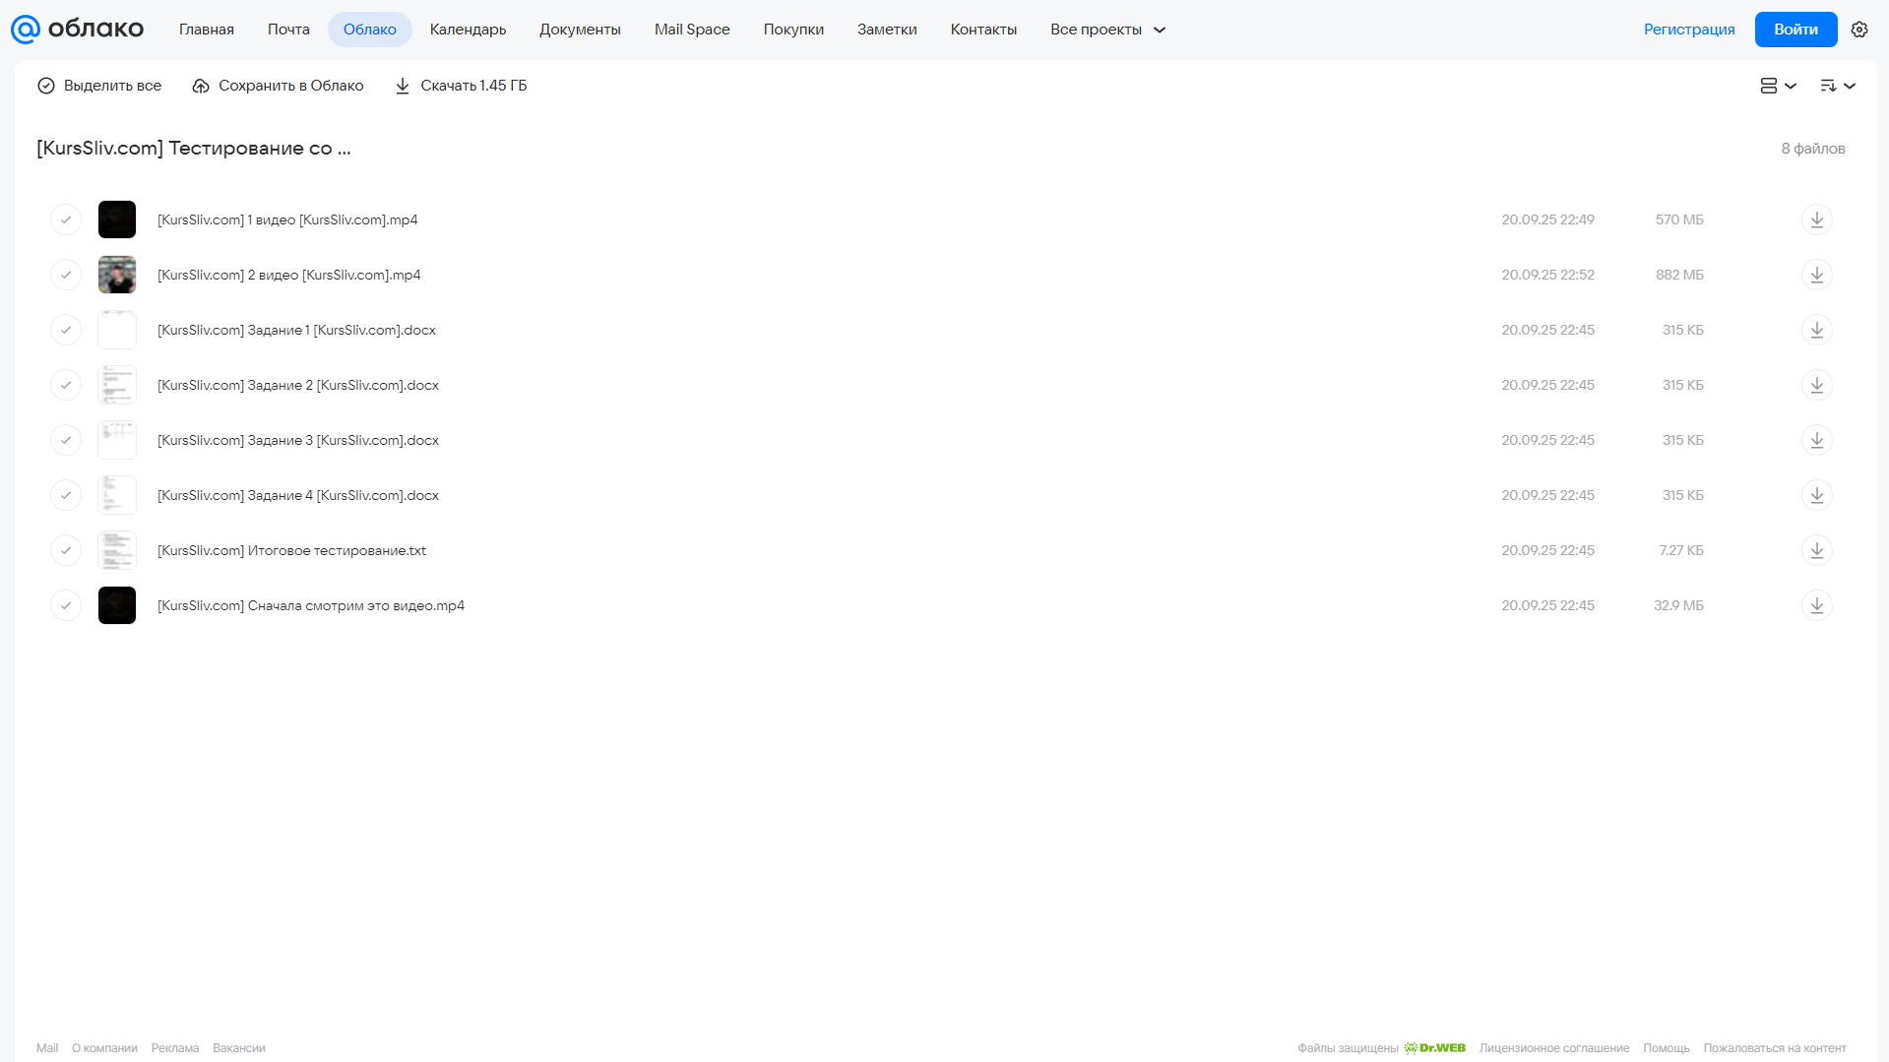Open the '2 видео' video thumbnail
This screenshot has height=1062, width=1889.
[117, 275]
